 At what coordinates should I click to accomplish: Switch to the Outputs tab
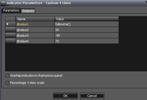28,11
